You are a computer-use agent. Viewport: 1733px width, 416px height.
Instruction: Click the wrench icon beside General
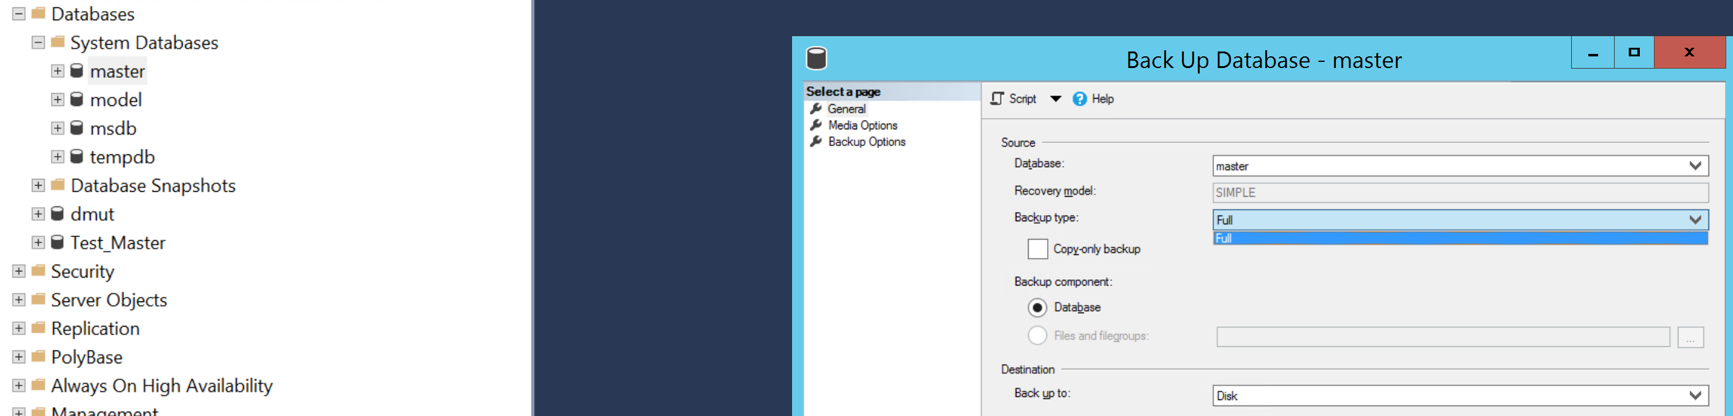(816, 108)
